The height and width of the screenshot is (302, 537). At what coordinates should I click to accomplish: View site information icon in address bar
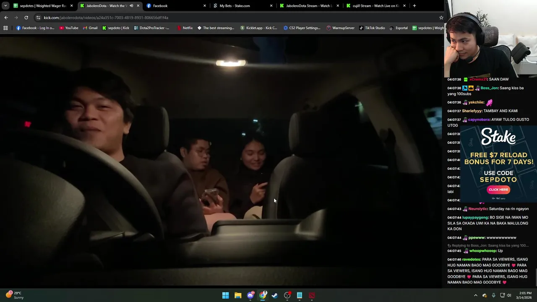point(38,18)
